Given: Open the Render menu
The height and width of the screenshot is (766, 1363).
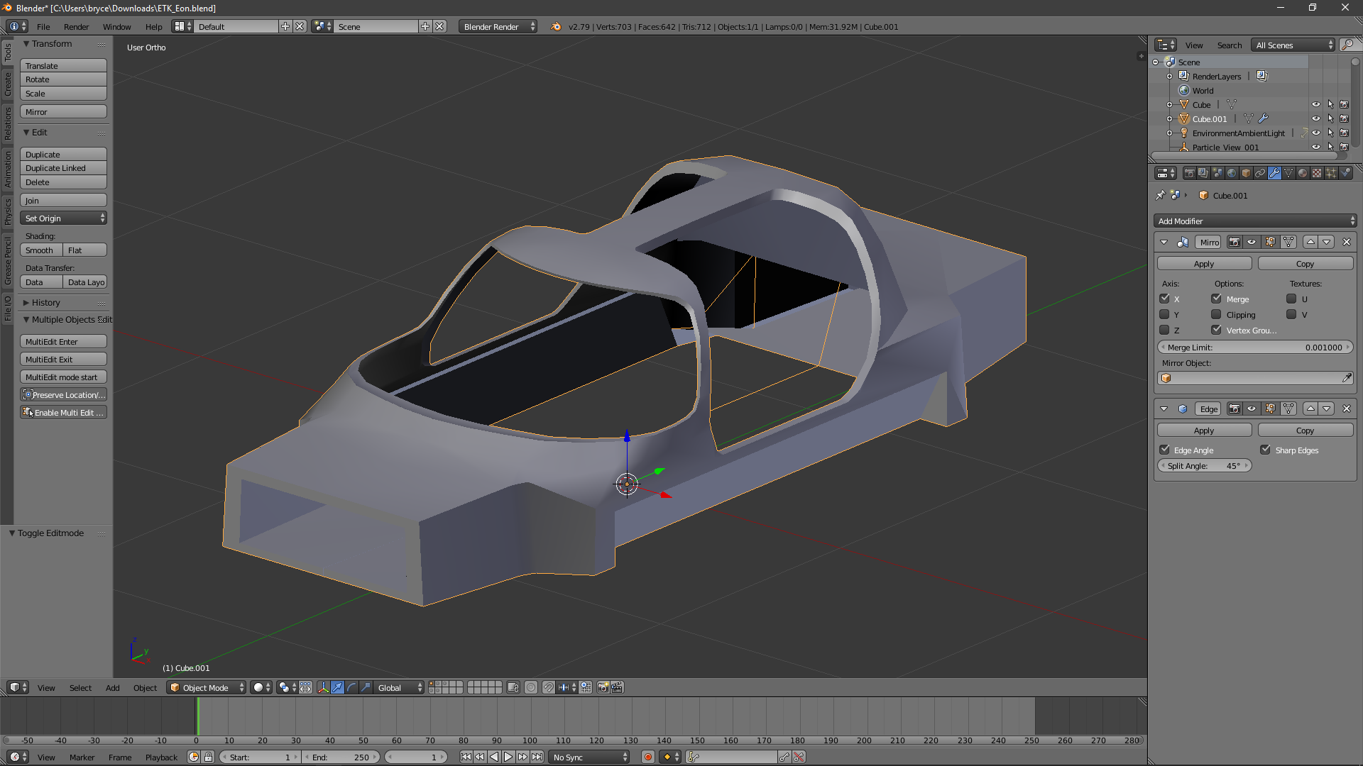Looking at the screenshot, I should click(76, 26).
